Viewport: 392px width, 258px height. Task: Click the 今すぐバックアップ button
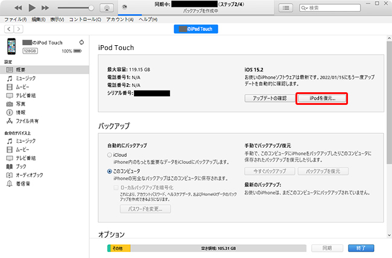coord(270,171)
